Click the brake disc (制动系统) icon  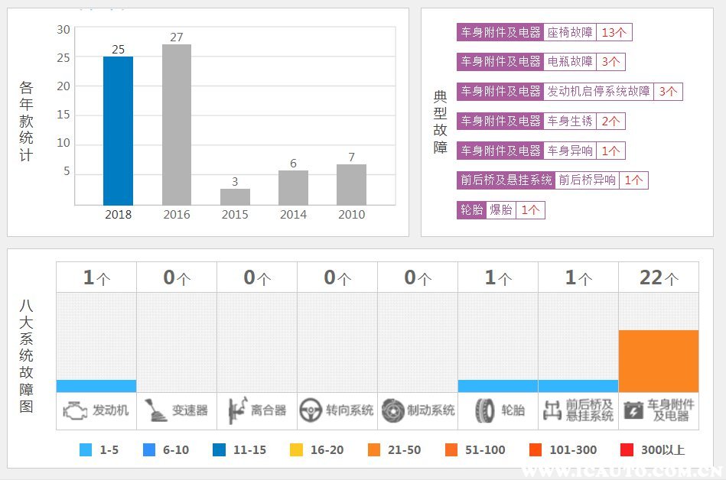click(x=392, y=410)
